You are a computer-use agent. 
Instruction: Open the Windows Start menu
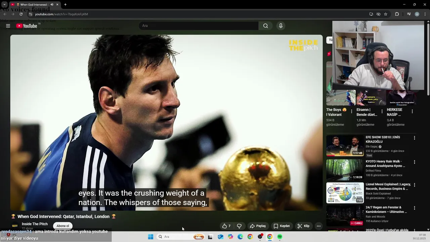click(x=150, y=237)
